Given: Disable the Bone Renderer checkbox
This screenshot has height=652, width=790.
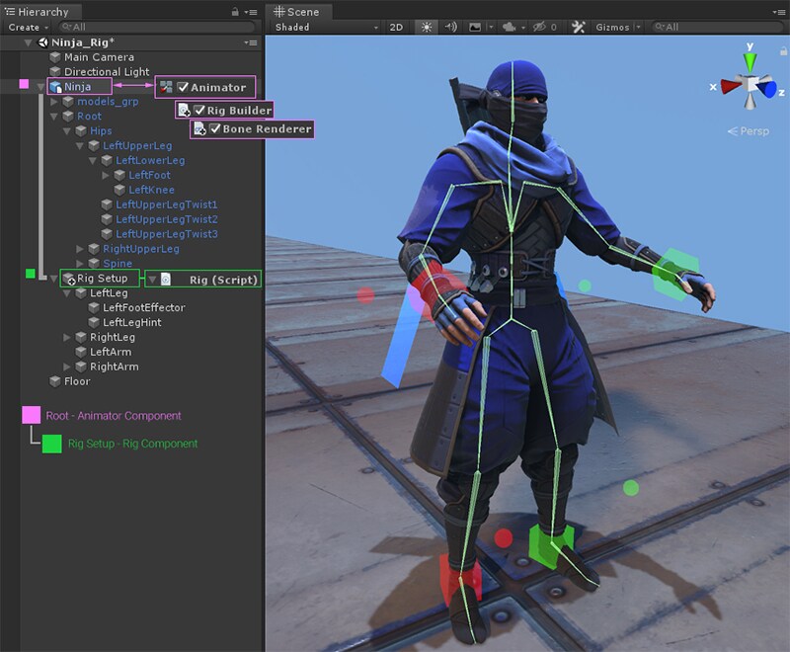Looking at the screenshot, I should (x=213, y=129).
